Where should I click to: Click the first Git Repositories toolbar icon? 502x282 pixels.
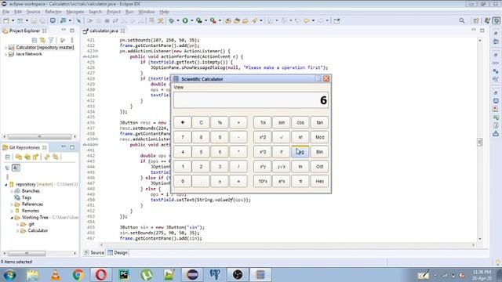coord(7,157)
